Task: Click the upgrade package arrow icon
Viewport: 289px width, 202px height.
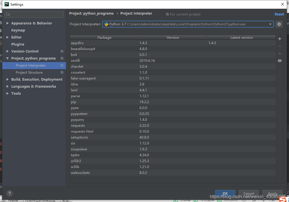Action: 280,53
